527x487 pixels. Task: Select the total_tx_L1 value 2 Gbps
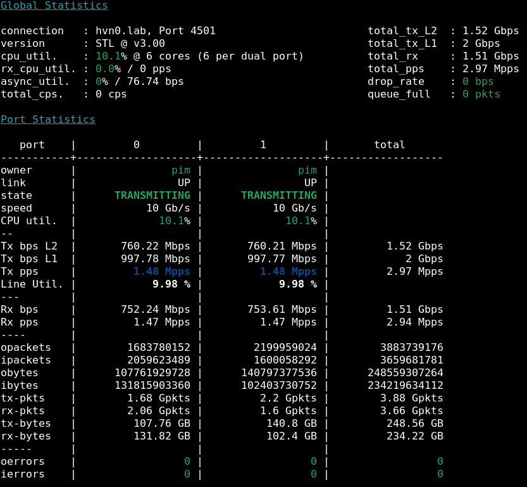click(481, 44)
